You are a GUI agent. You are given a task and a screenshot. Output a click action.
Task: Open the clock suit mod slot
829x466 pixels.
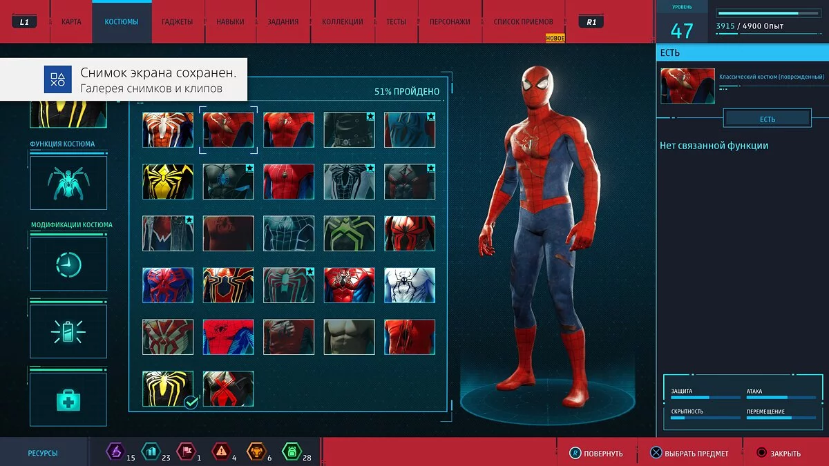(68, 264)
